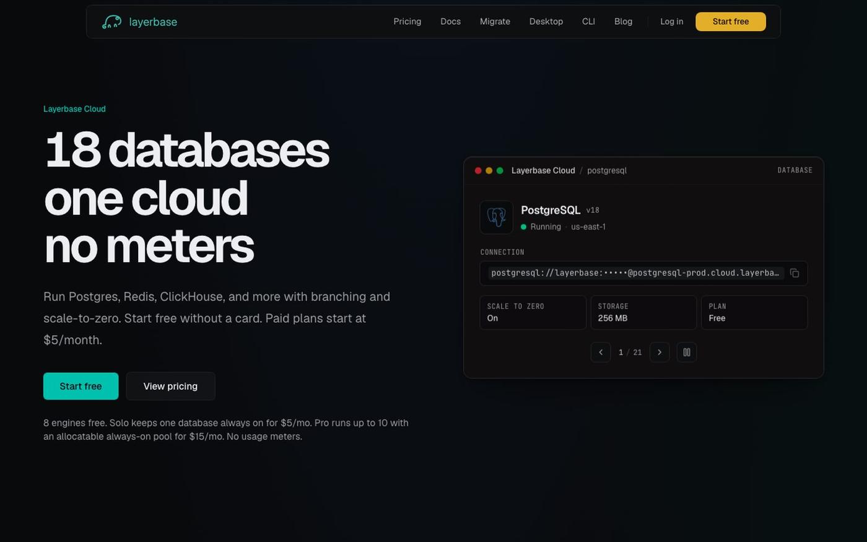This screenshot has height=542, width=867.
Task: Click the green window dot
Action: click(500, 170)
